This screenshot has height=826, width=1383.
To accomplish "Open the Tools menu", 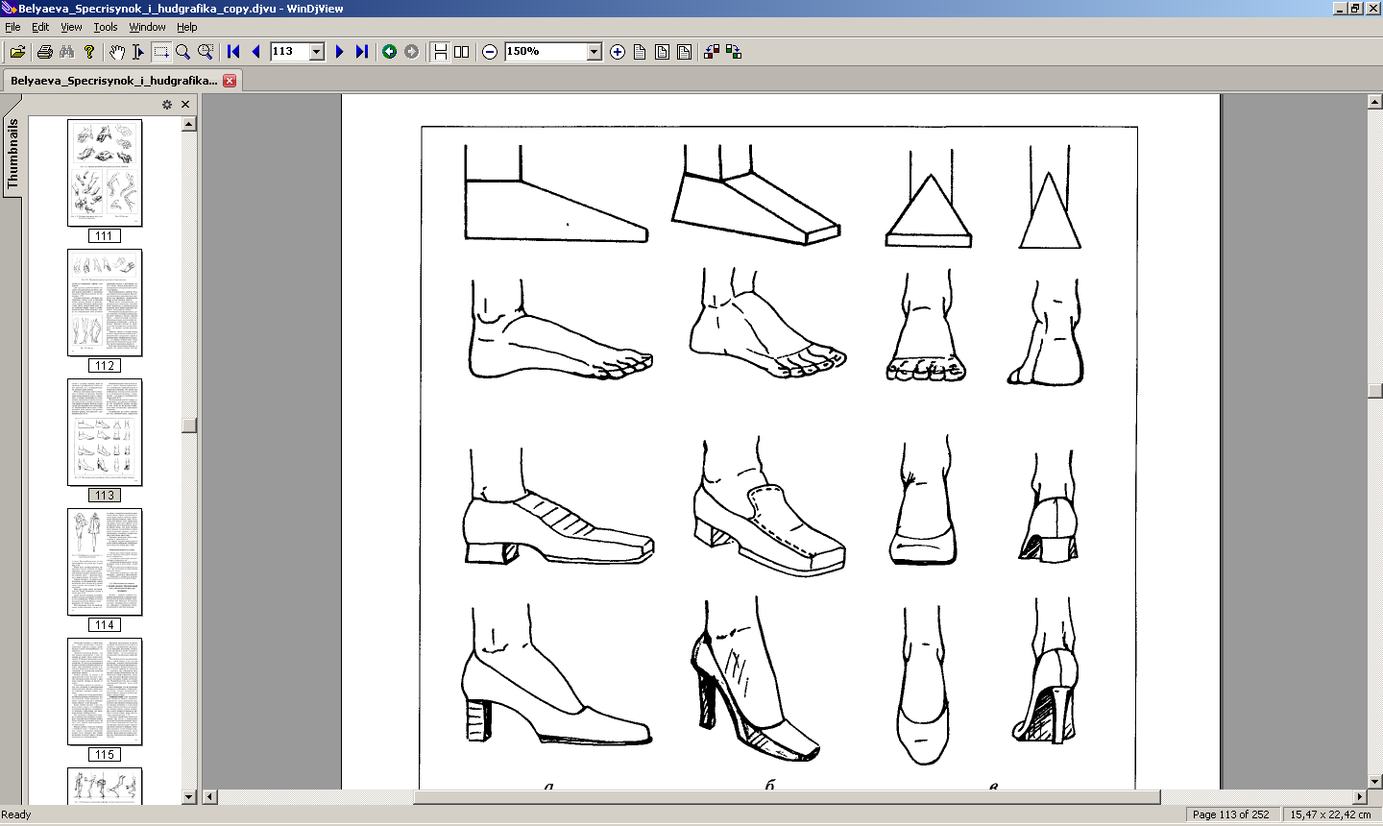I will [106, 27].
